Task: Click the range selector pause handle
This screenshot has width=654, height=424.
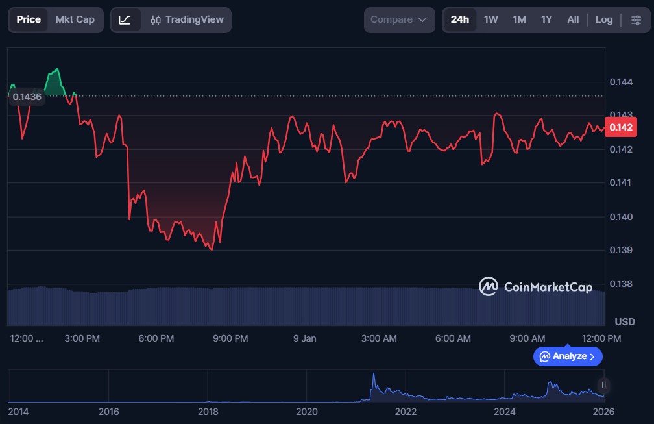Action: (604, 385)
